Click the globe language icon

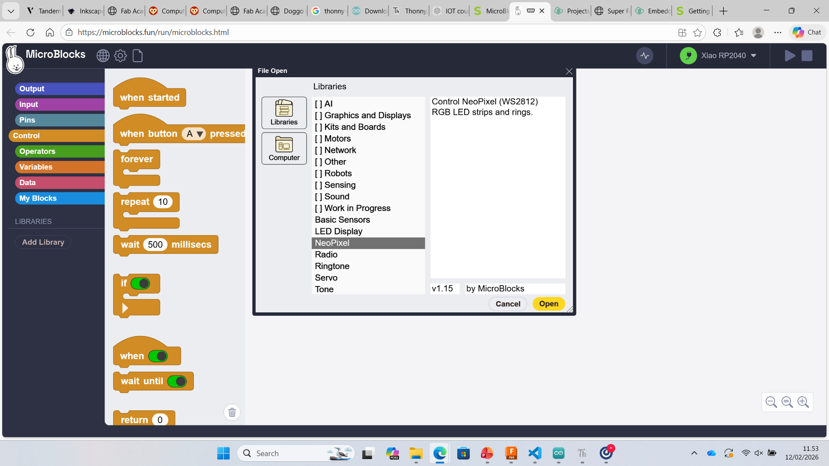pos(103,56)
